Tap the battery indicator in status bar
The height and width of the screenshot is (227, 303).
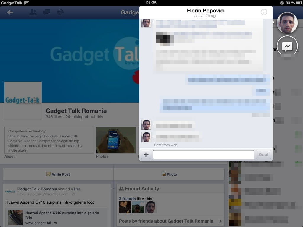pyautogui.click(x=299, y=3)
